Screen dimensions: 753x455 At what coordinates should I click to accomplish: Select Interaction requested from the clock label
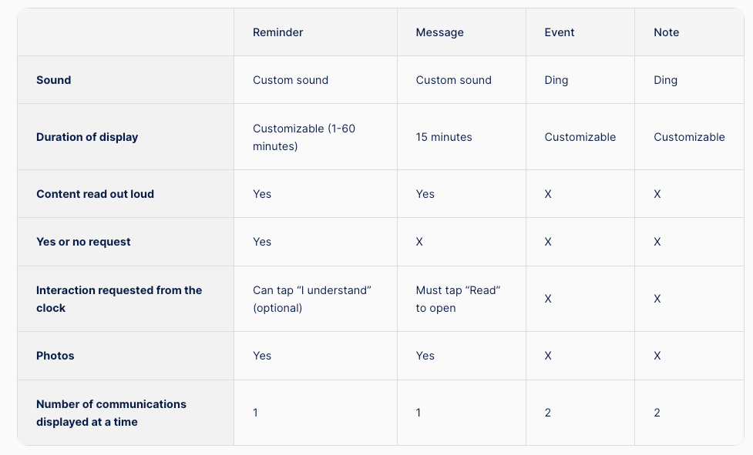(x=119, y=299)
